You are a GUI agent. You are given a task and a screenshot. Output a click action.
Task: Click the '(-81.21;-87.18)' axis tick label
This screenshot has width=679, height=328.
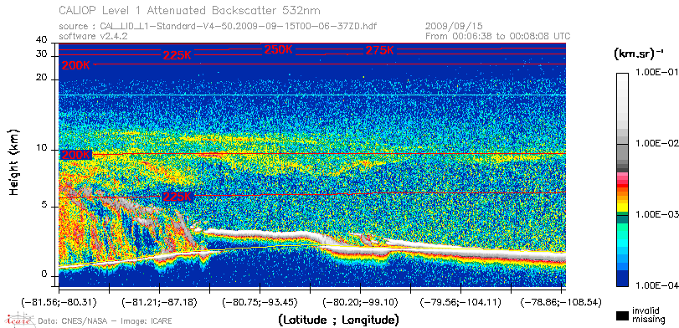pos(159,302)
